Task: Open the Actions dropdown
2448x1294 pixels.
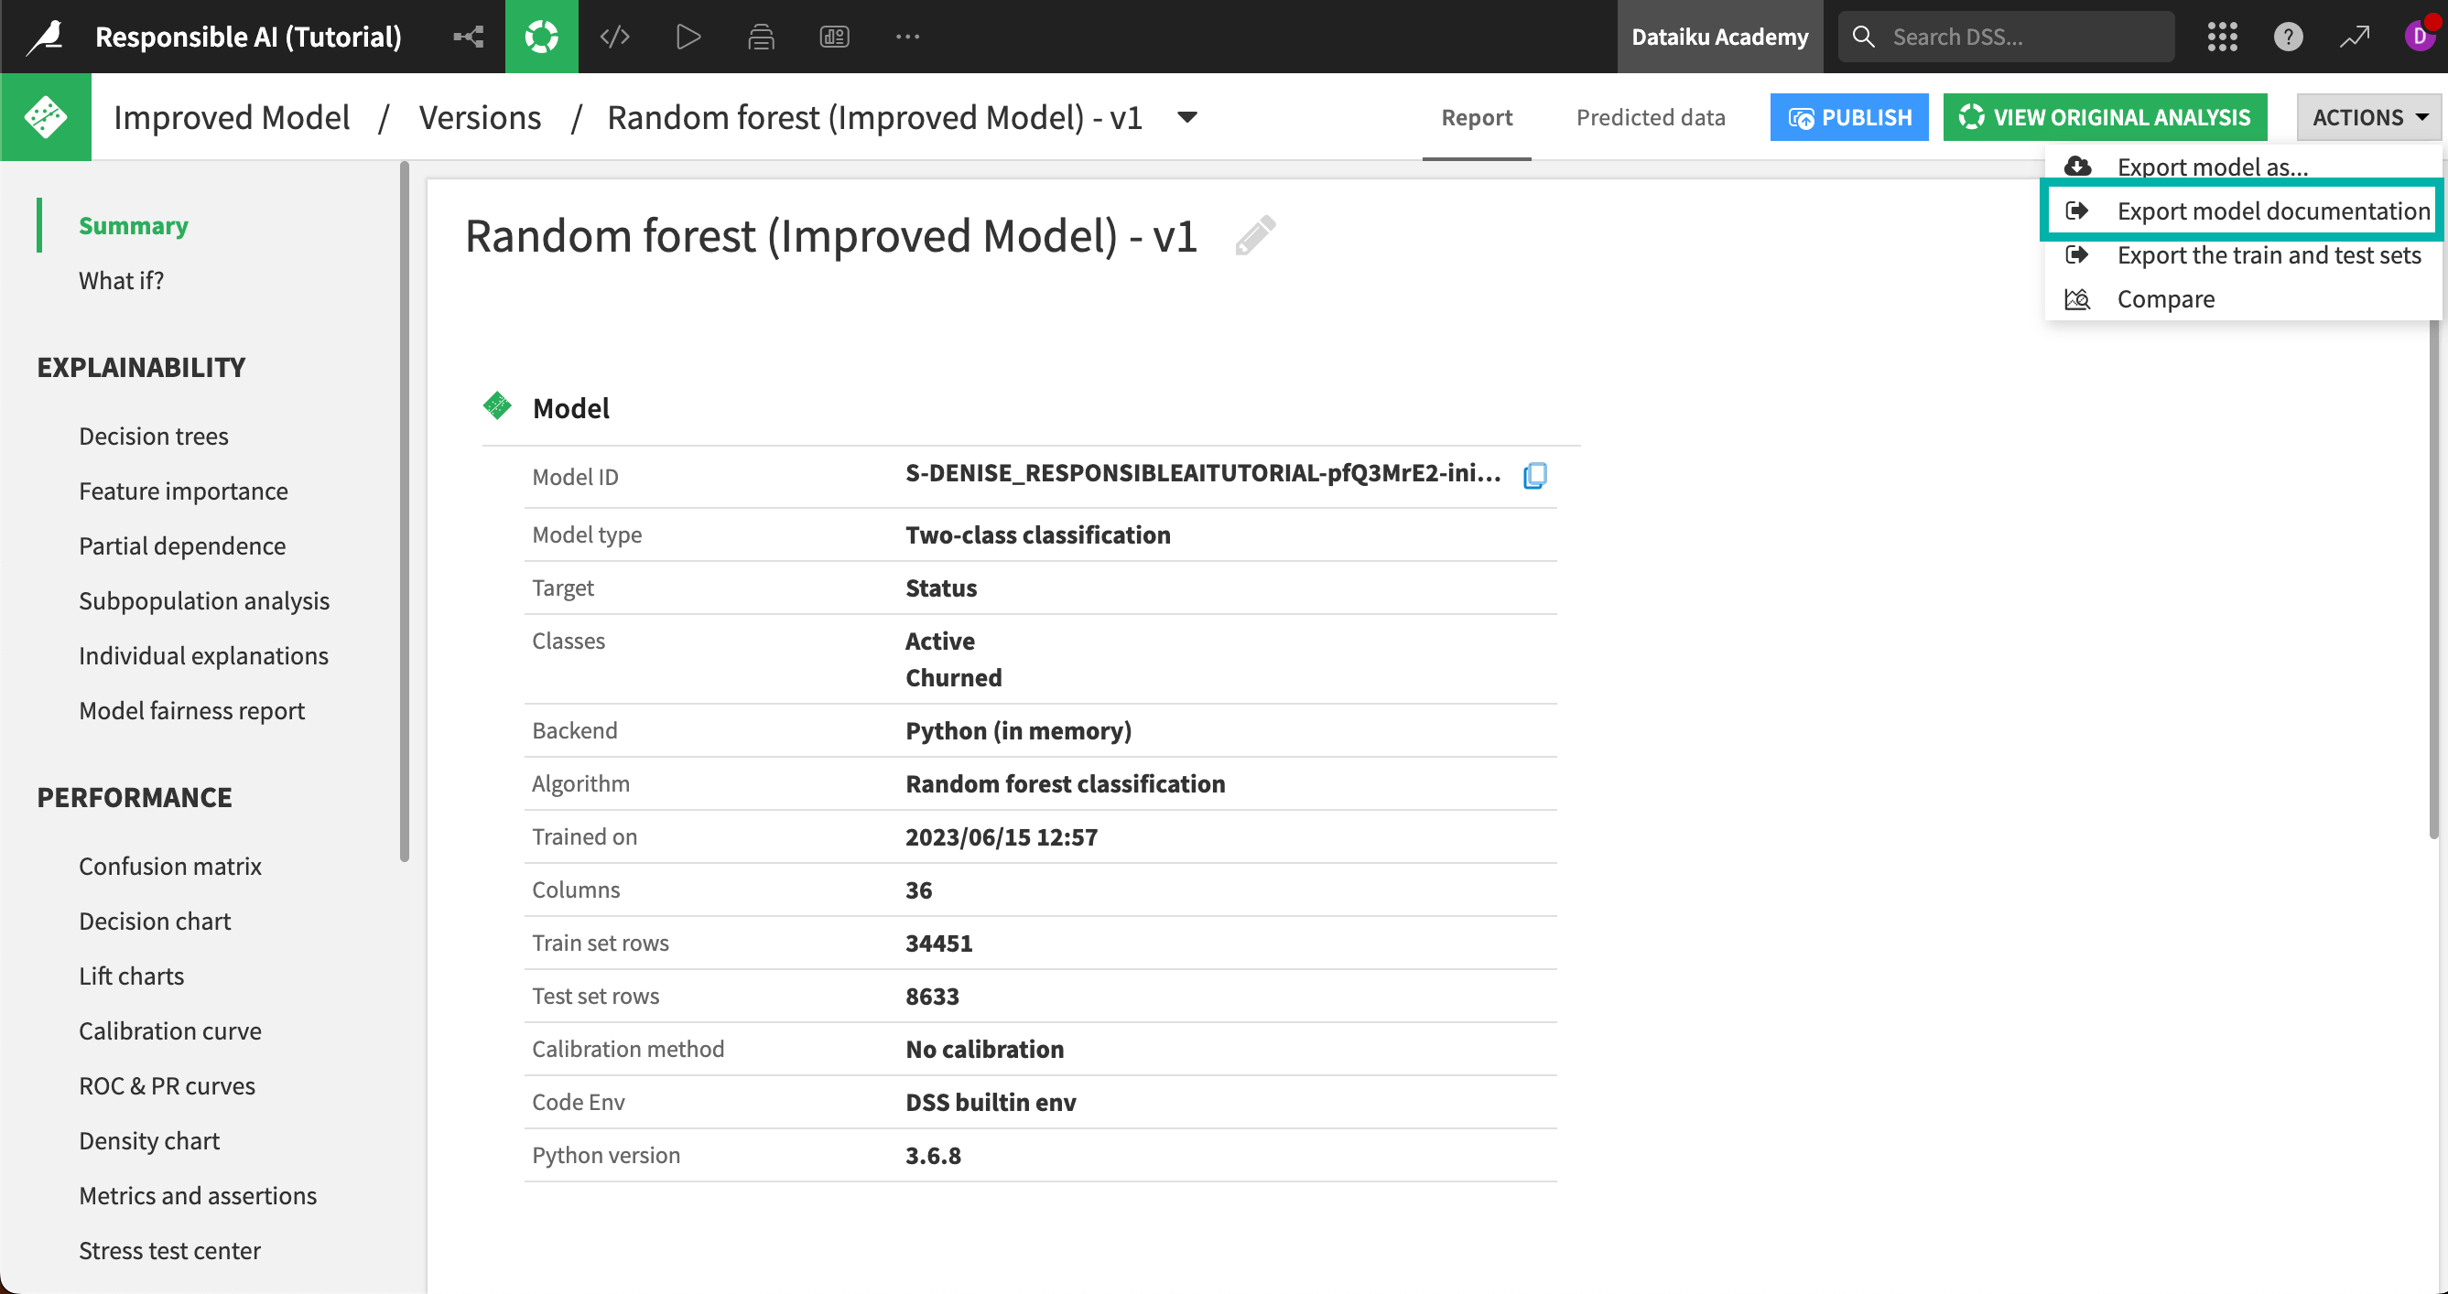Action: [2367, 117]
